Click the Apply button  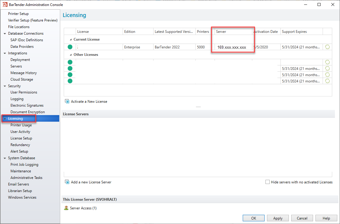(x=278, y=218)
